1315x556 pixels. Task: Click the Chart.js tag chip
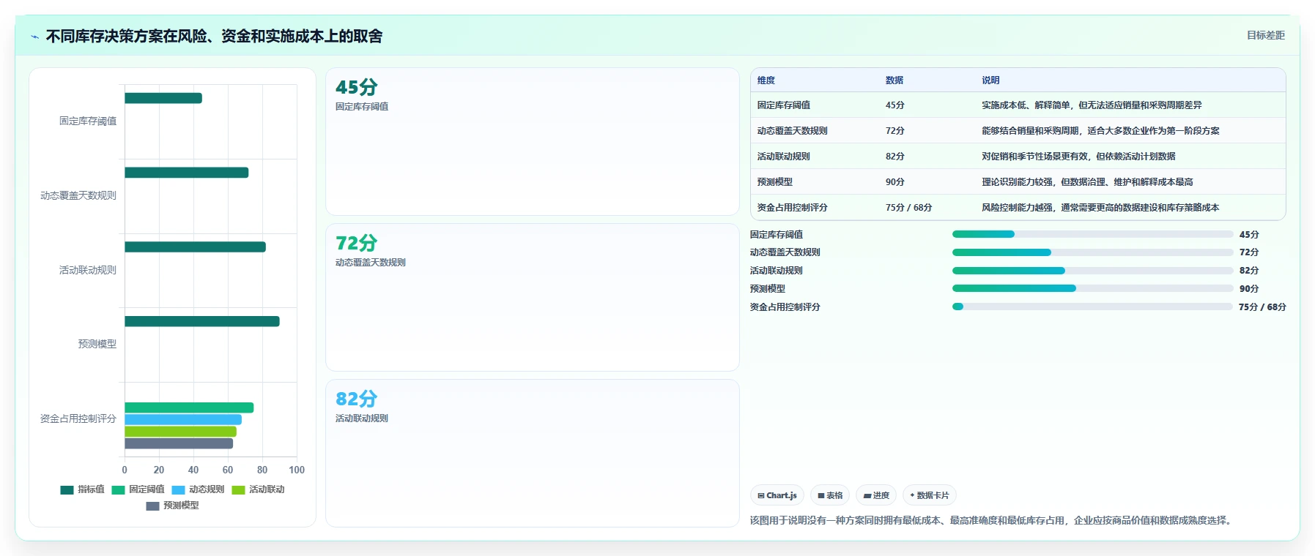(777, 495)
